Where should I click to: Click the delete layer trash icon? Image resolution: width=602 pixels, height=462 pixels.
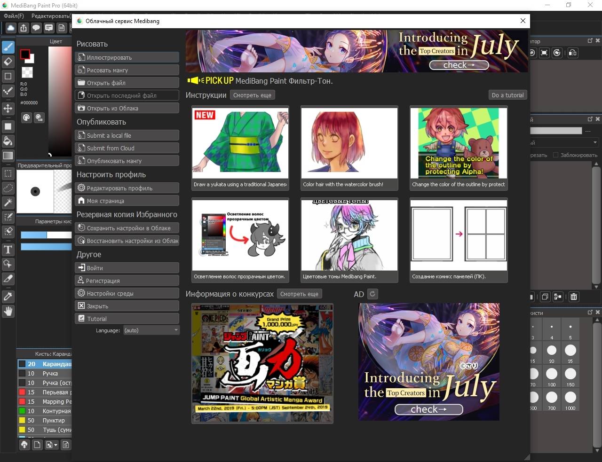574,297
